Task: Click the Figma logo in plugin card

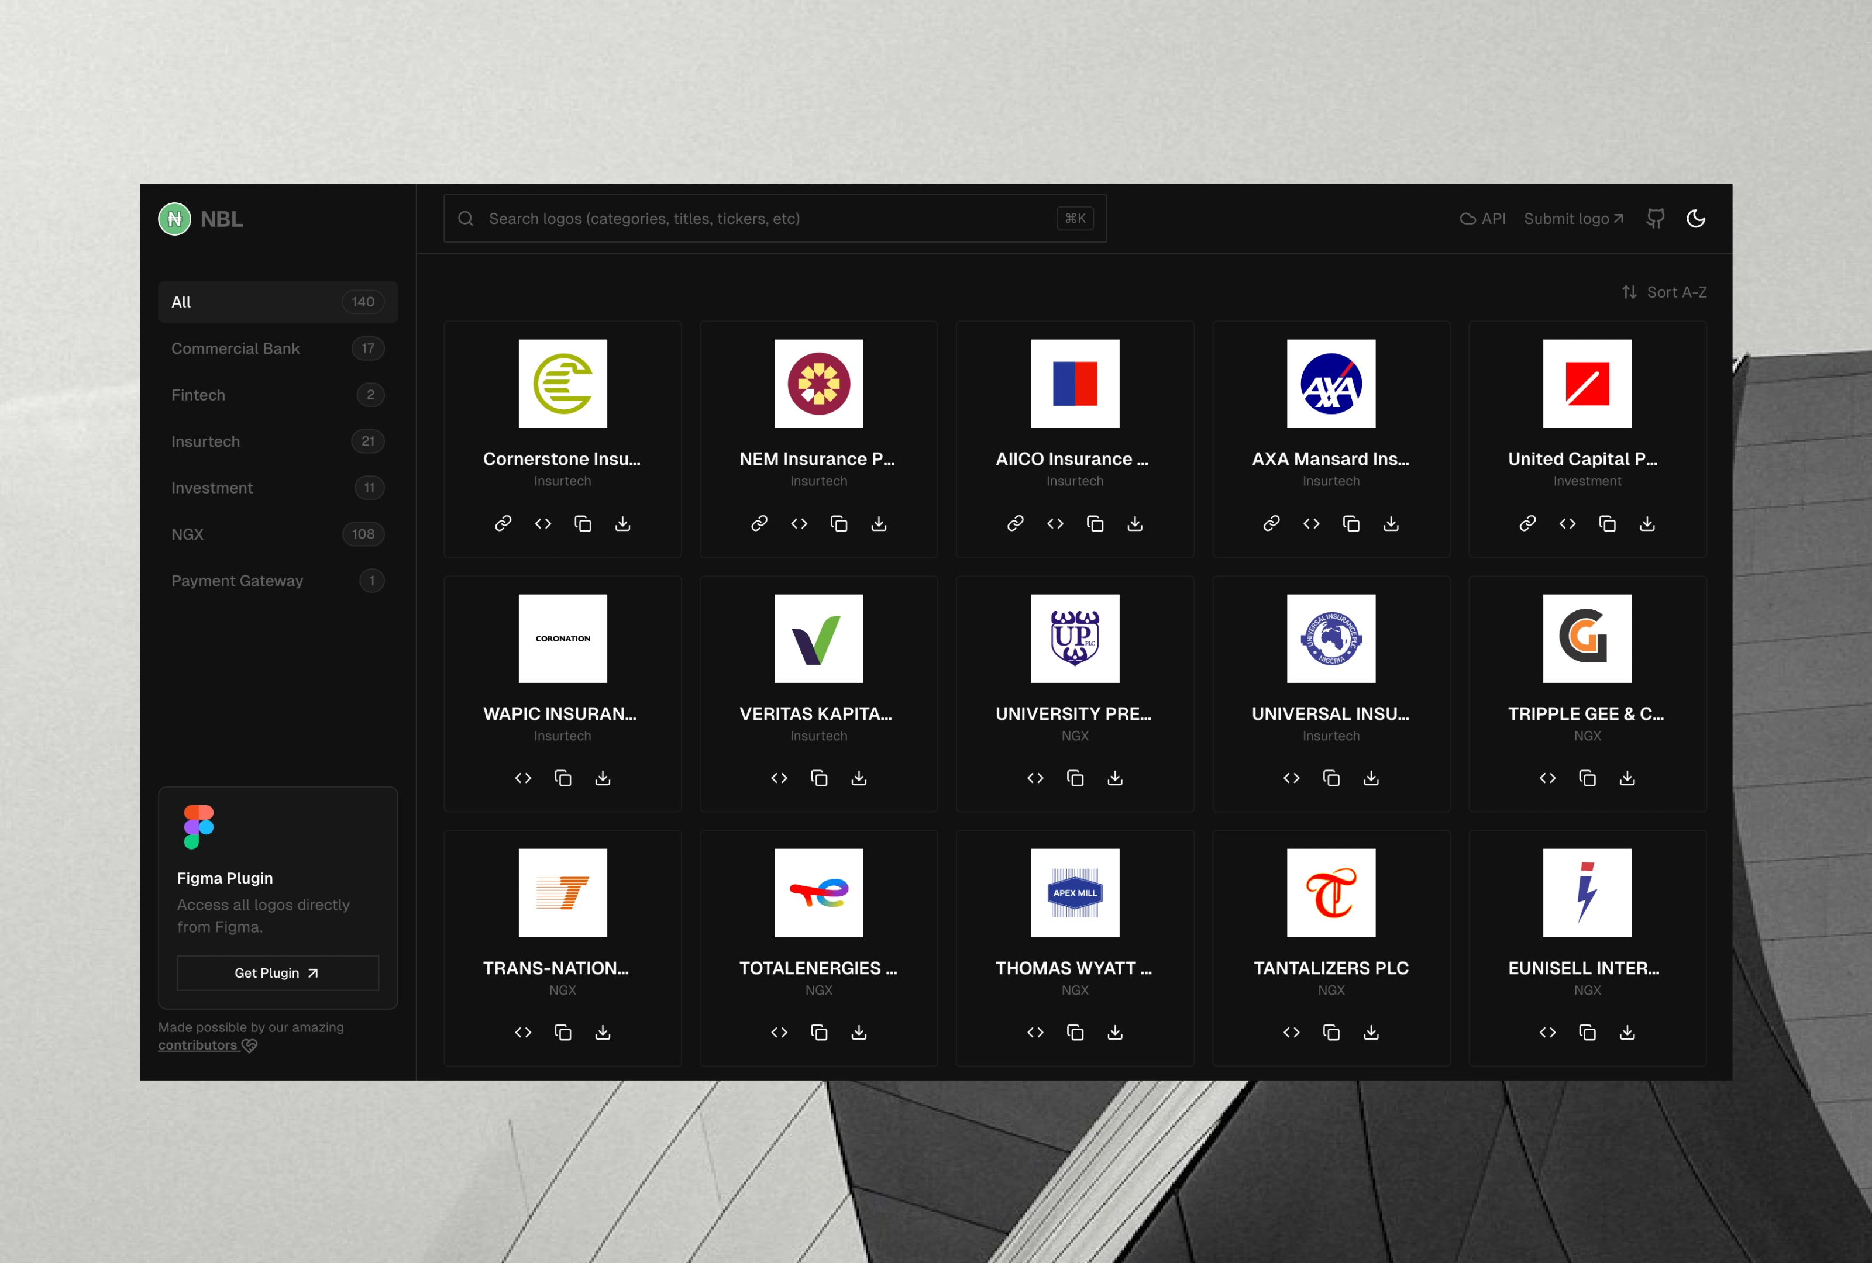Action: [x=198, y=827]
